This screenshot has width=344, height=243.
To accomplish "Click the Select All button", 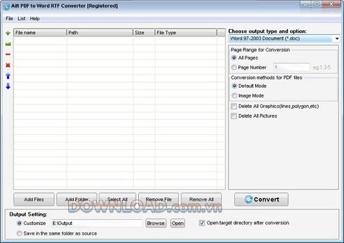I will 117,200.
